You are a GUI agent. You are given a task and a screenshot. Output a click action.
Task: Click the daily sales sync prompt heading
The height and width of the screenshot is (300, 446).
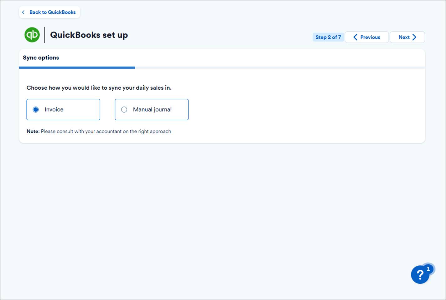[99, 88]
